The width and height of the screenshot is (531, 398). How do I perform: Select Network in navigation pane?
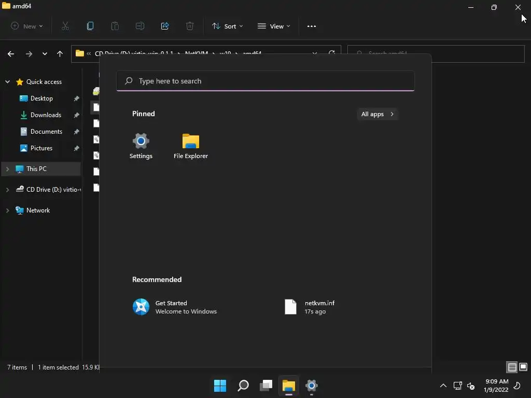pyautogui.click(x=38, y=210)
